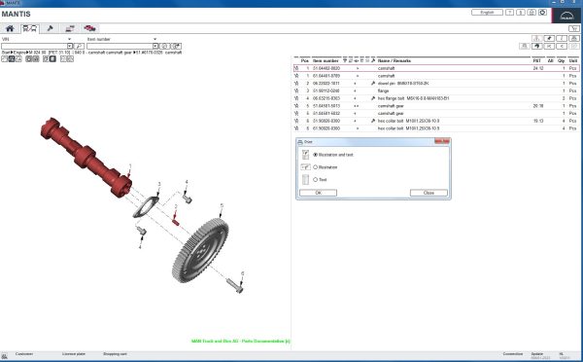Add camshaft 51.04402-0020 to cart
This screenshot has width=583, height=362.
coord(296,68)
